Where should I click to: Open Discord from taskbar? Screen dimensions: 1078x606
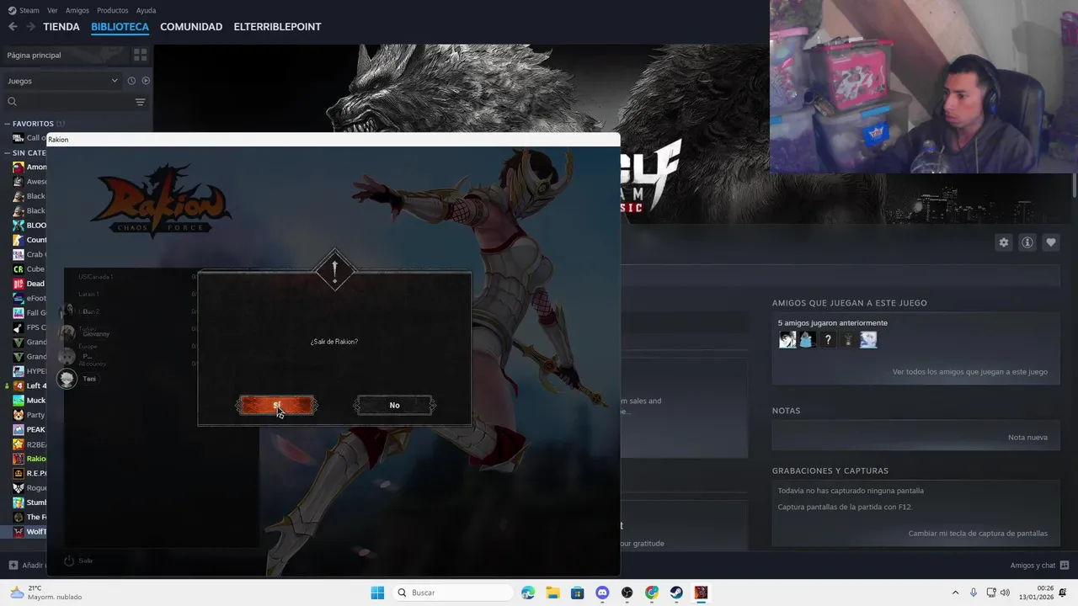click(x=602, y=593)
